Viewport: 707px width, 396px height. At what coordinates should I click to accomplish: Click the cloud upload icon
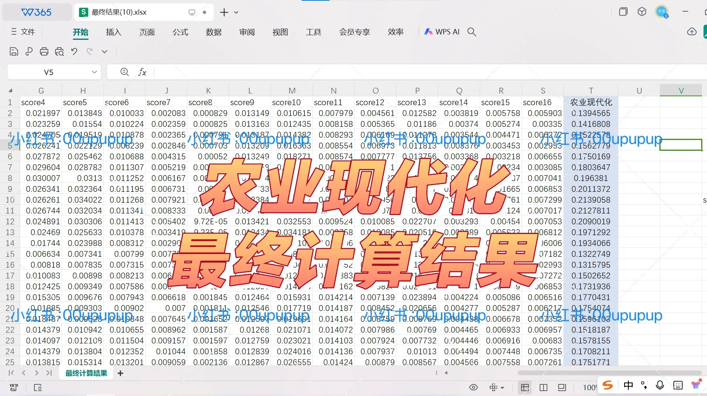click(692, 32)
